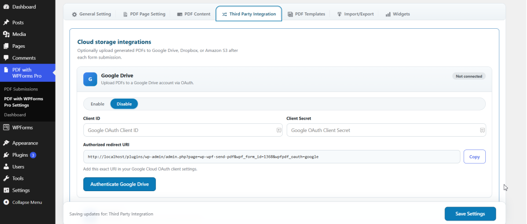527x224 pixels.
Task: Click the Media library icon
Action: coord(6,34)
